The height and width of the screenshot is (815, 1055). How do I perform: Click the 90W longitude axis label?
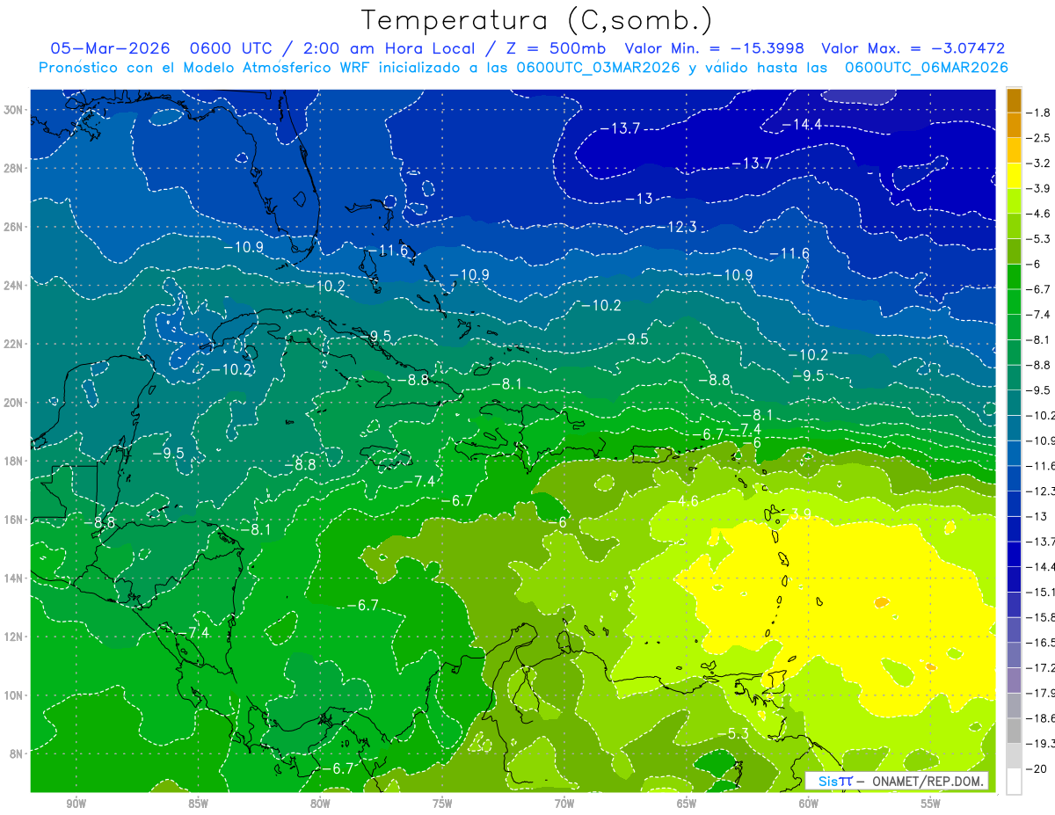click(76, 804)
